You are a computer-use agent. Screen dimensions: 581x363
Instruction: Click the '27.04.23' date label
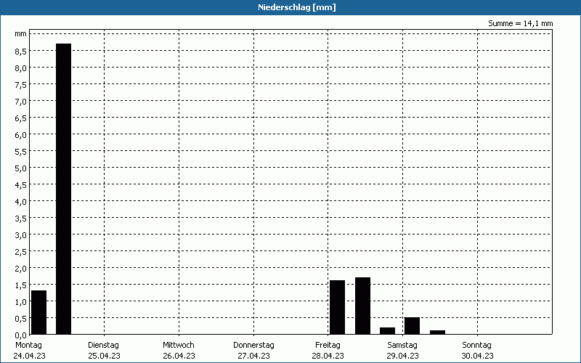coord(253,356)
